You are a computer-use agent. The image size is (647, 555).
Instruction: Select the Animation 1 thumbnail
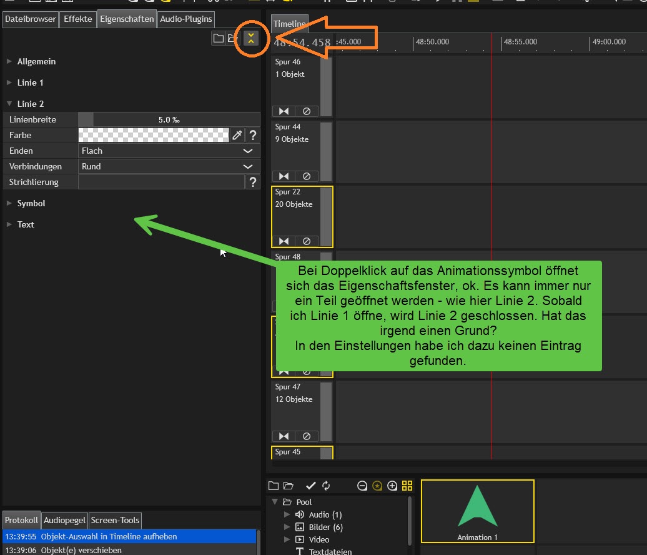pyautogui.click(x=478, y=511)
